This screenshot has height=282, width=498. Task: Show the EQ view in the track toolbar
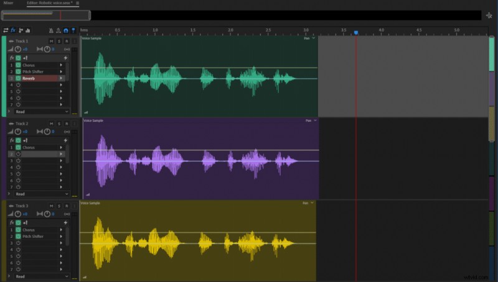pyautogui.click(x=28, y=30)
